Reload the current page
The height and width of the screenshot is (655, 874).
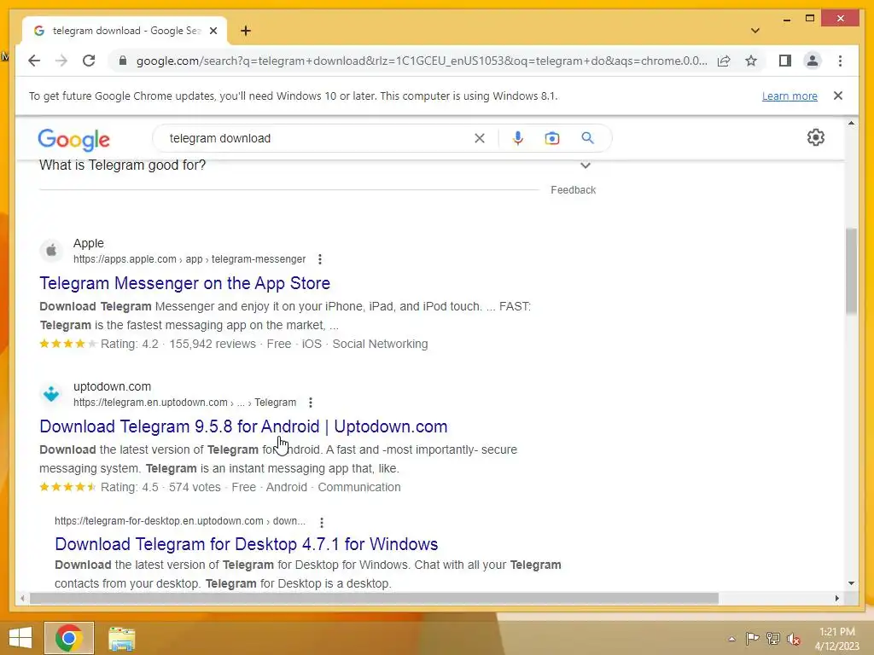(89, 61)
